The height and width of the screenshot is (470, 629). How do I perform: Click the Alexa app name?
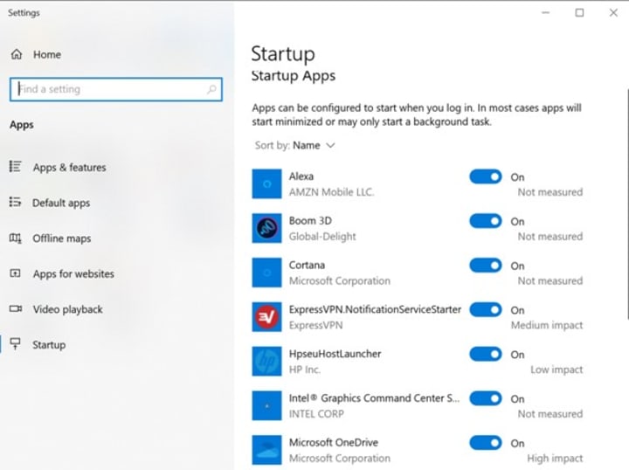[x=301, y=176]
